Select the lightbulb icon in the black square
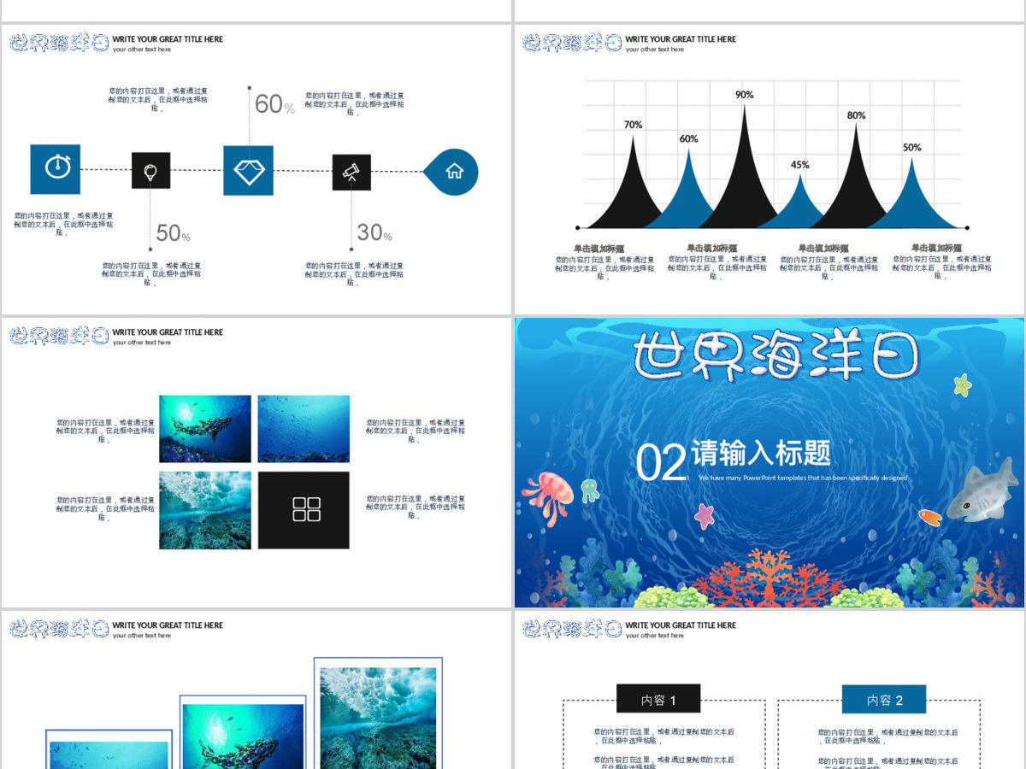 coord(150,171)
